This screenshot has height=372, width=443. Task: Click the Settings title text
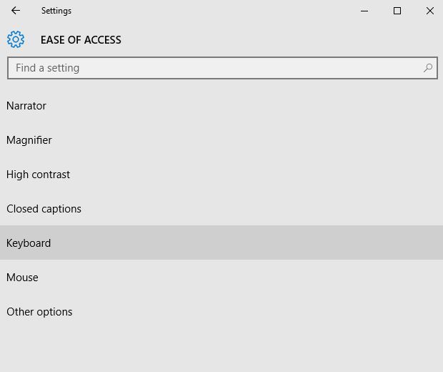[56, 11]
